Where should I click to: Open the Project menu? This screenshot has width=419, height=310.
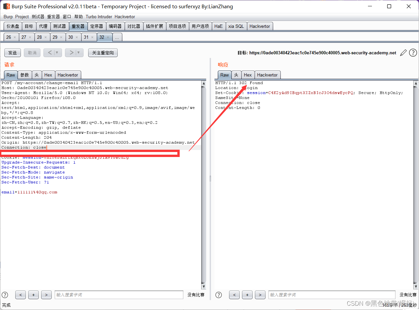tap(22, 17)
